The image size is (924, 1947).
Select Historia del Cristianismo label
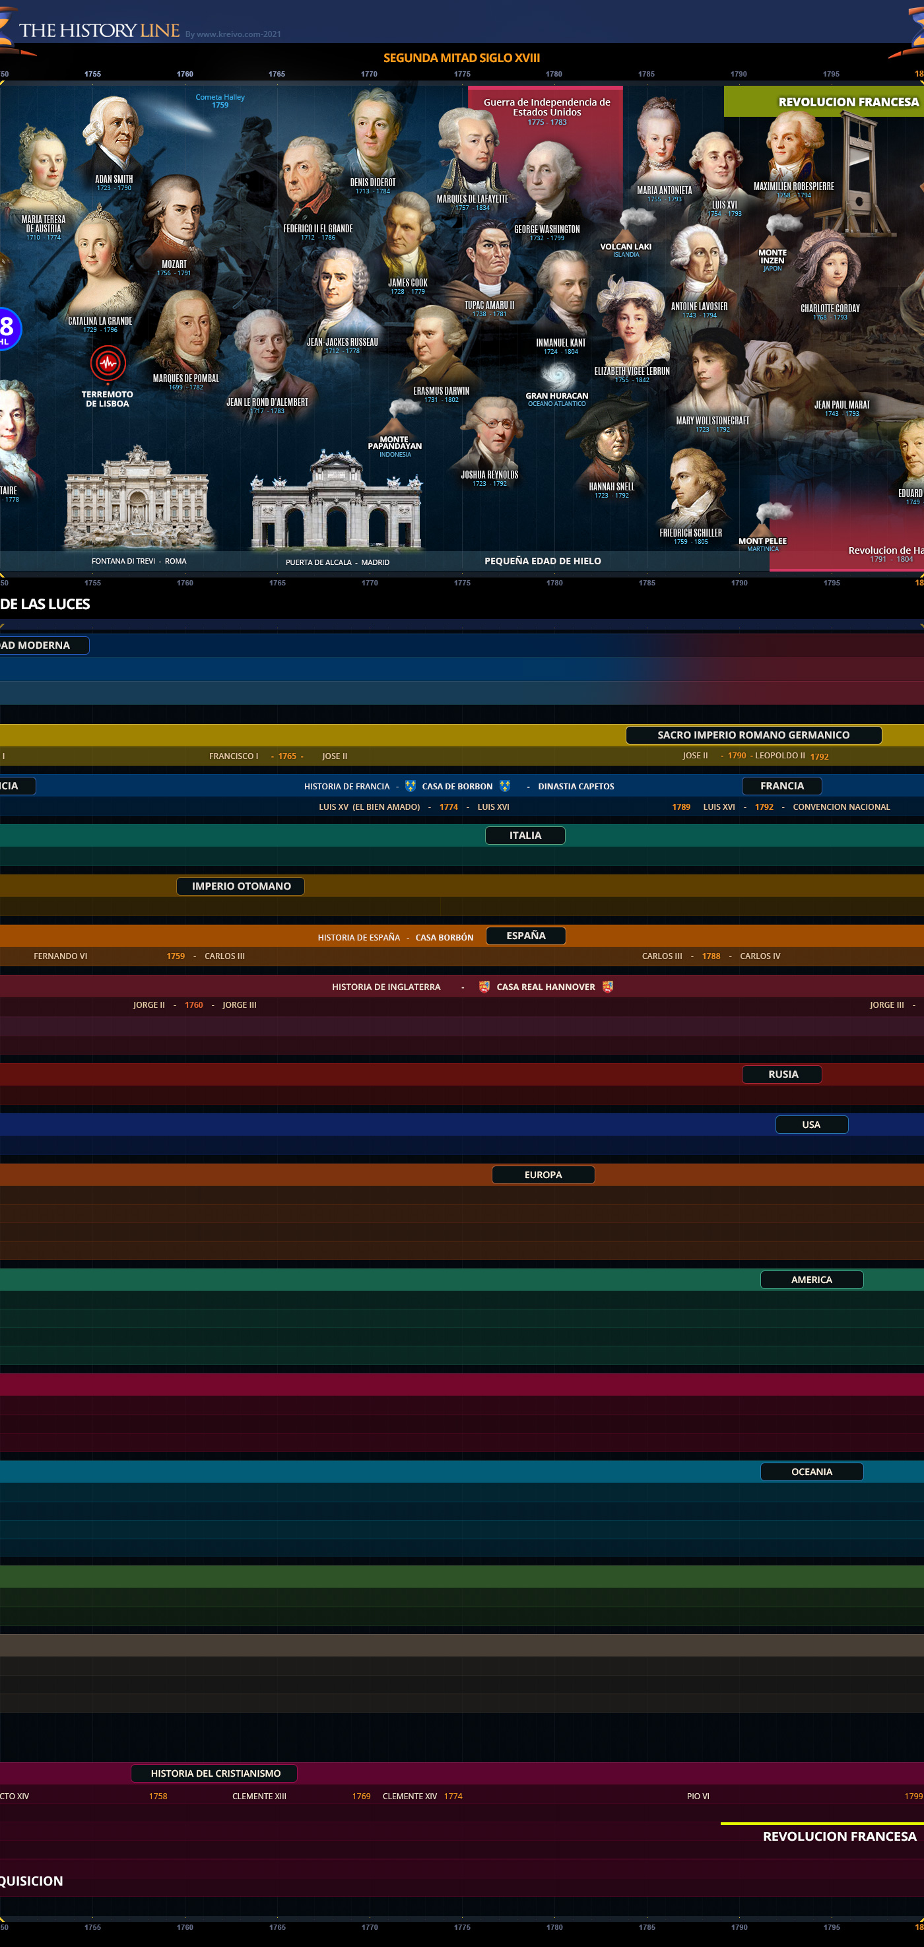pos(214,1773)
